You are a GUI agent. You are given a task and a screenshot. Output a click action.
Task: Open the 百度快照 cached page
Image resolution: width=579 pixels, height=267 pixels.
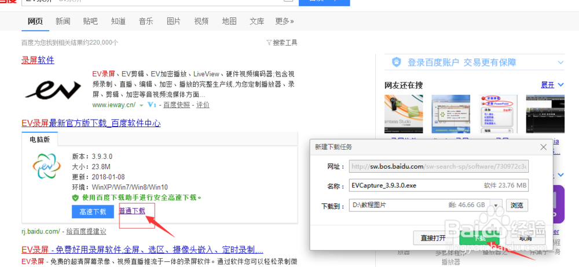click(x=177, y=105)
